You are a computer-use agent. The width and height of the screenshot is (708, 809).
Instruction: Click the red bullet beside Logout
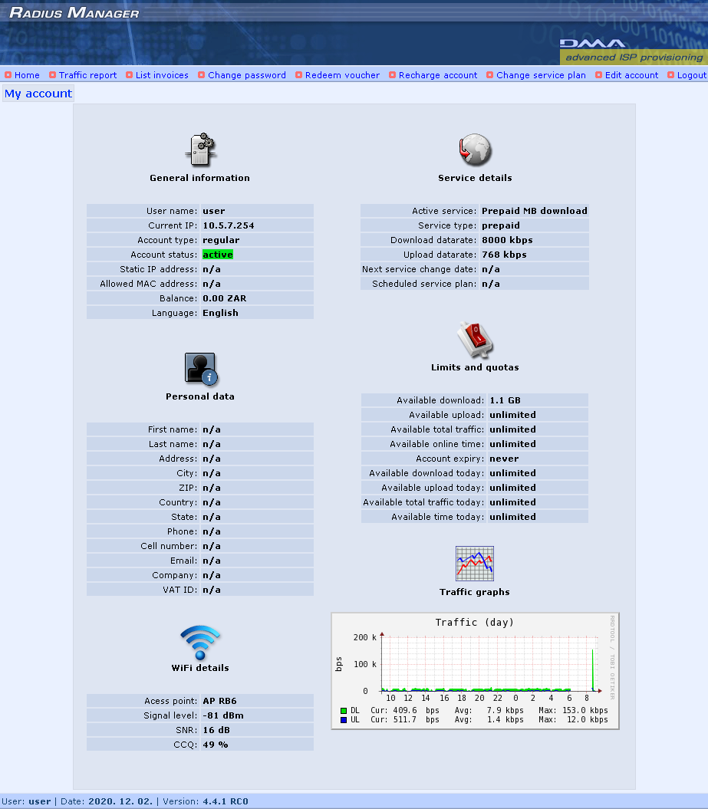tap(671, 75)
